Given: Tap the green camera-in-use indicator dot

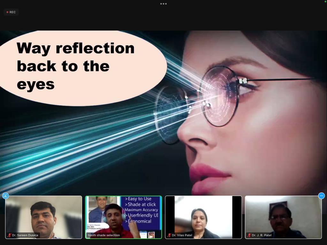Looking at the screenshot, I should (325, 2).
